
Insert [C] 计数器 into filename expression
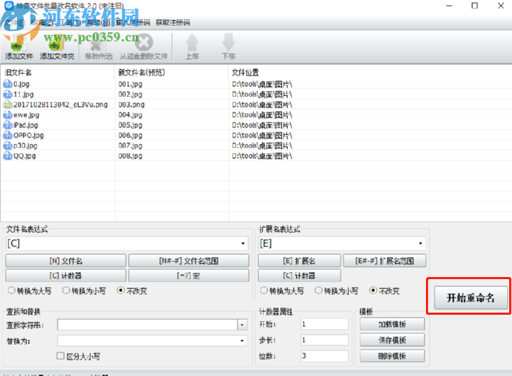65,276
